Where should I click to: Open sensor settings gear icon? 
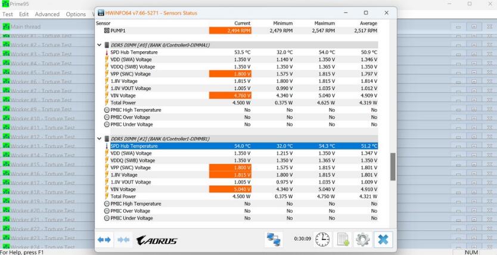pos(362,240)
